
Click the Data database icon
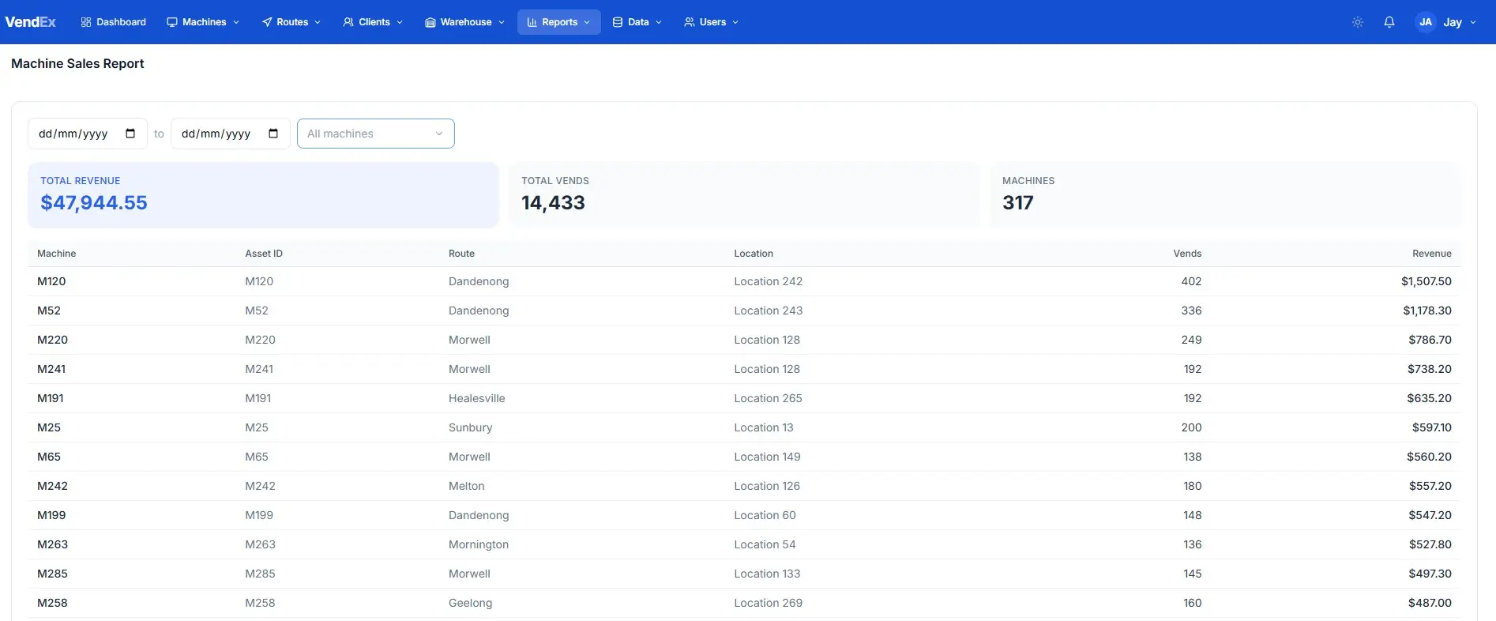pos(618,22)
